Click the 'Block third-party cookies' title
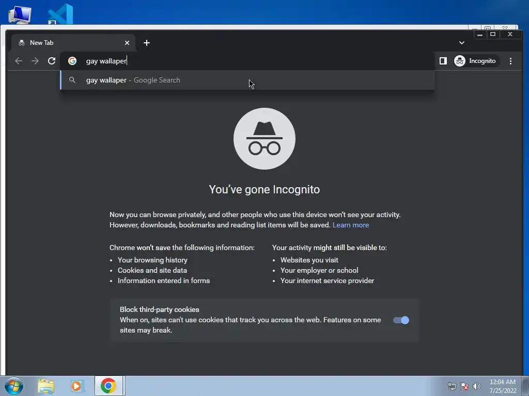 point(160,309)
